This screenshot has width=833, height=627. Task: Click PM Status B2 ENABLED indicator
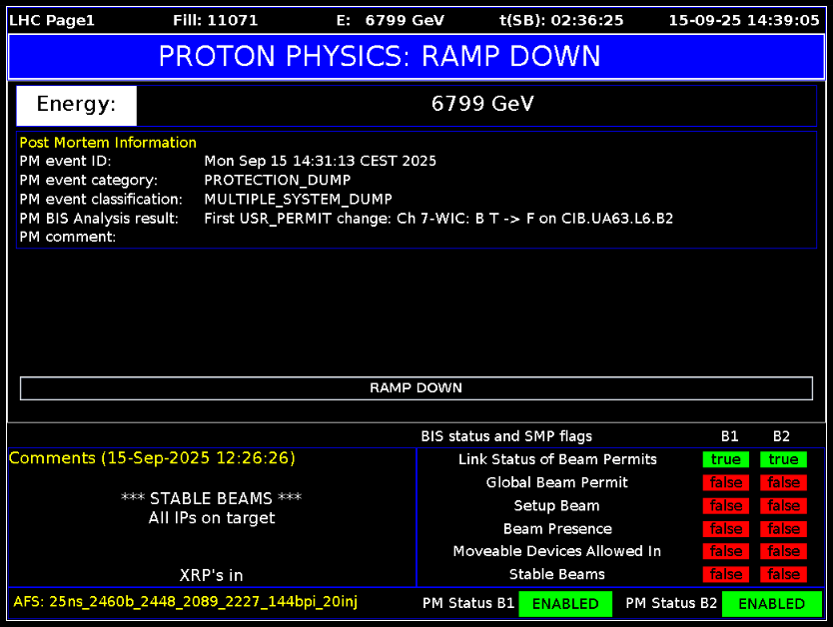[x=771, y=604]
